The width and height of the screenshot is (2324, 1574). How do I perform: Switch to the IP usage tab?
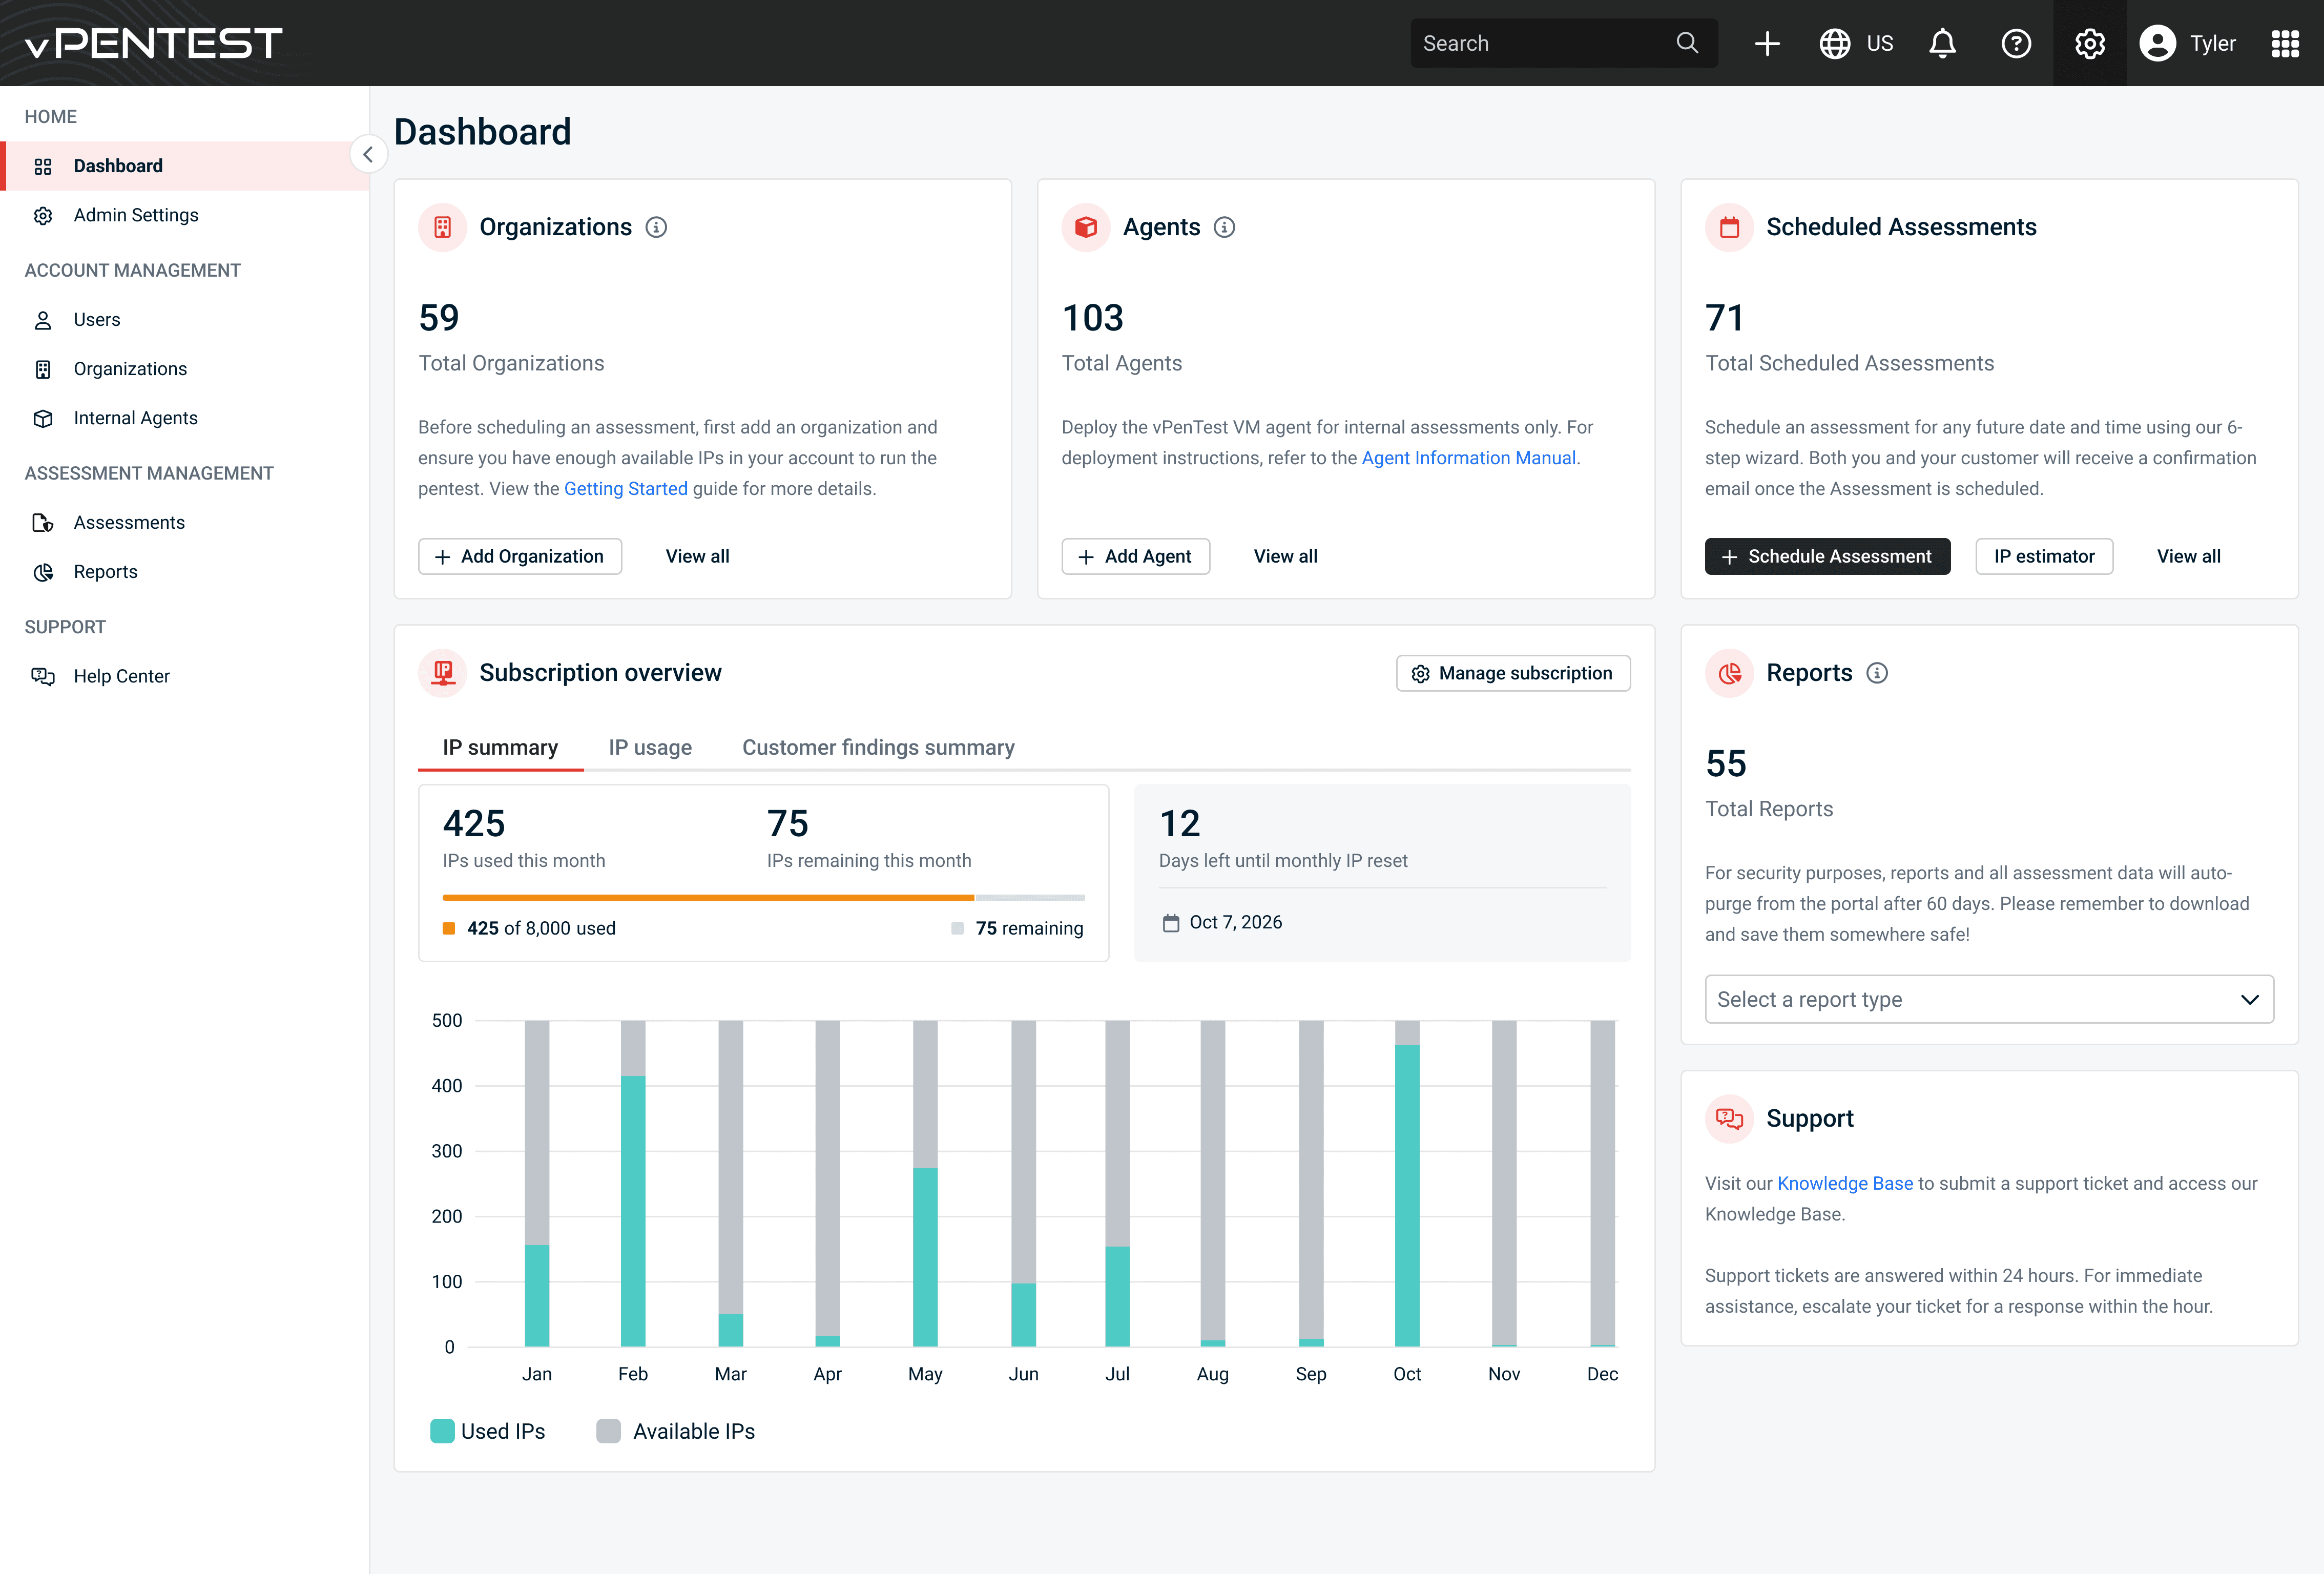click(650, 747)
